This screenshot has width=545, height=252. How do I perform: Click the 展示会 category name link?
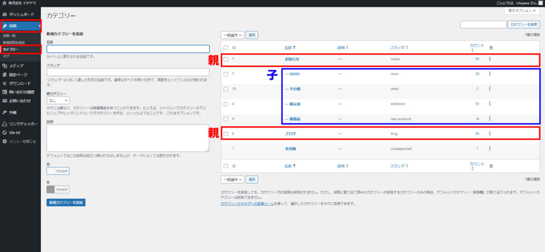point(293,104)
